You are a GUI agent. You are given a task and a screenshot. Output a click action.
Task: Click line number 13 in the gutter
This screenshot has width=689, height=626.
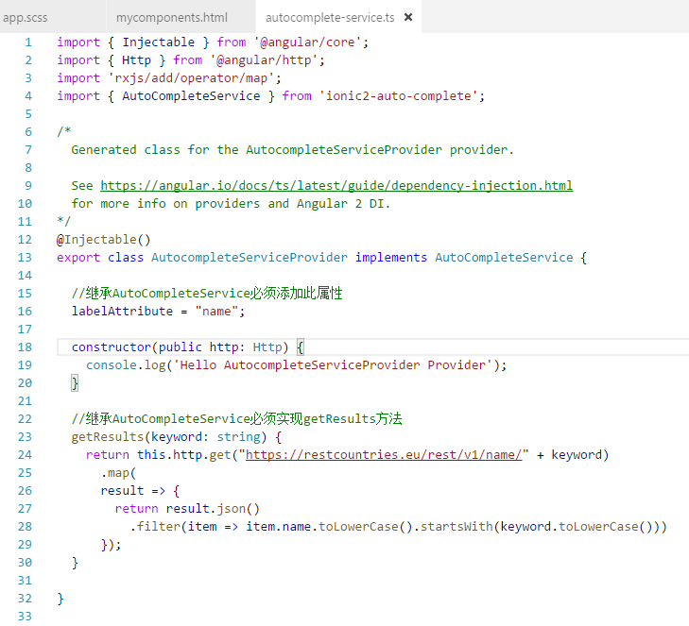[x=26, y=257]
